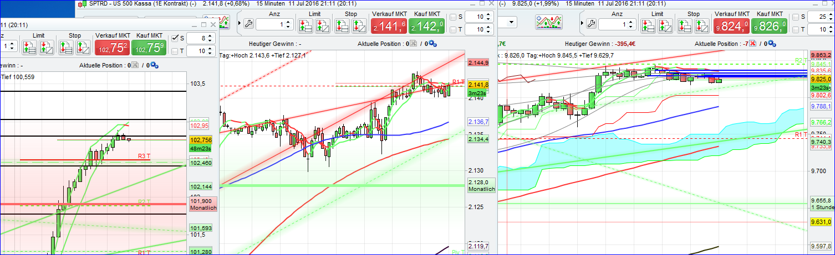Click green 2.128,0 Monatlich label
The height and width of the screenshot is (255, 835).
click(481, 186)
